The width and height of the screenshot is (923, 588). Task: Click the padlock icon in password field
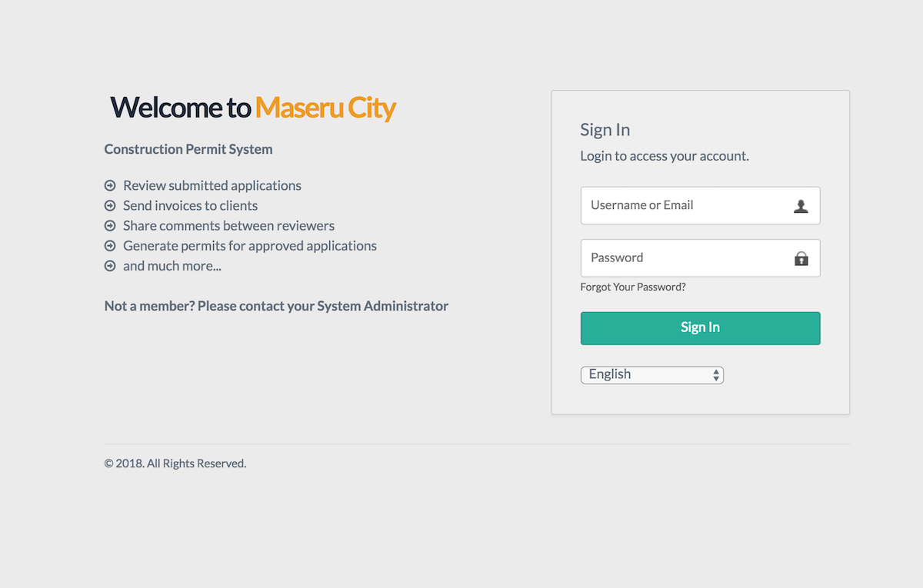pos(801,258)
